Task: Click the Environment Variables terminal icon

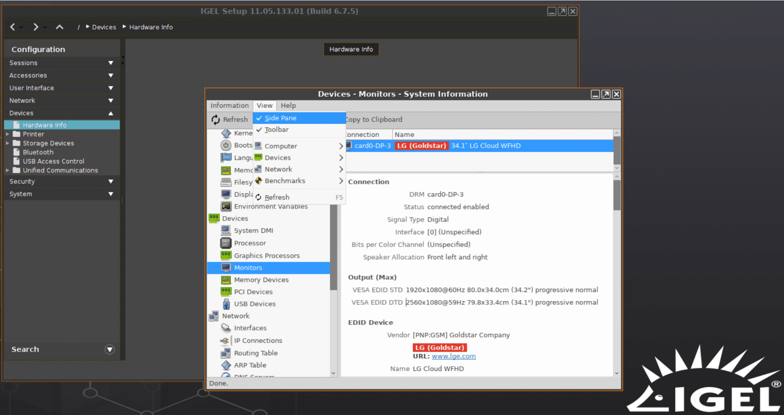Action: (226, 206)
